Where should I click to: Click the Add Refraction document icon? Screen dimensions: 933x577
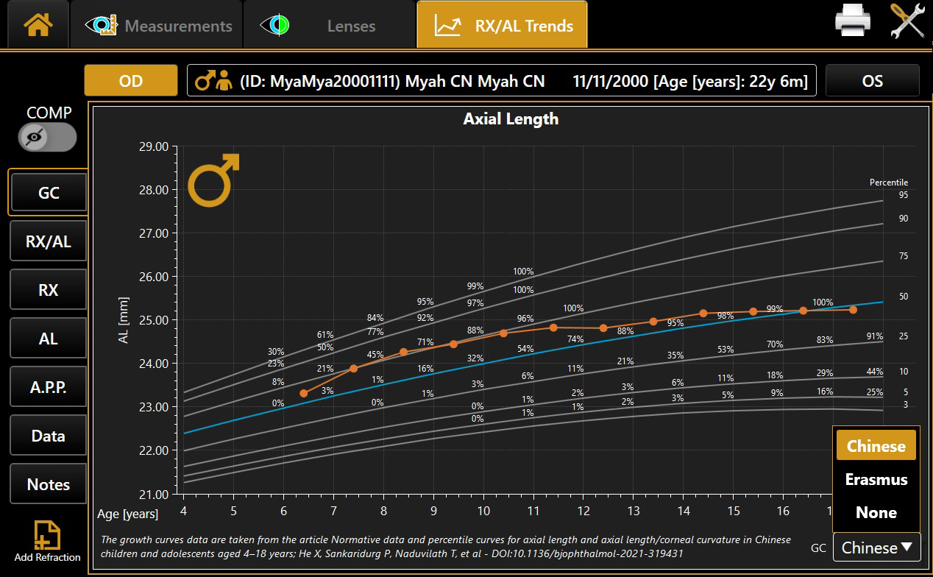click(48, 535)
